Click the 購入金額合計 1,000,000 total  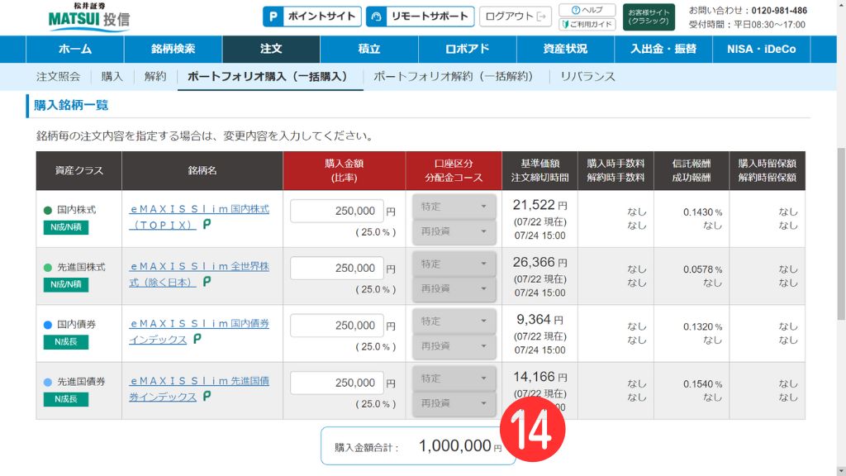pyautogui.click(x=418, y=445)
